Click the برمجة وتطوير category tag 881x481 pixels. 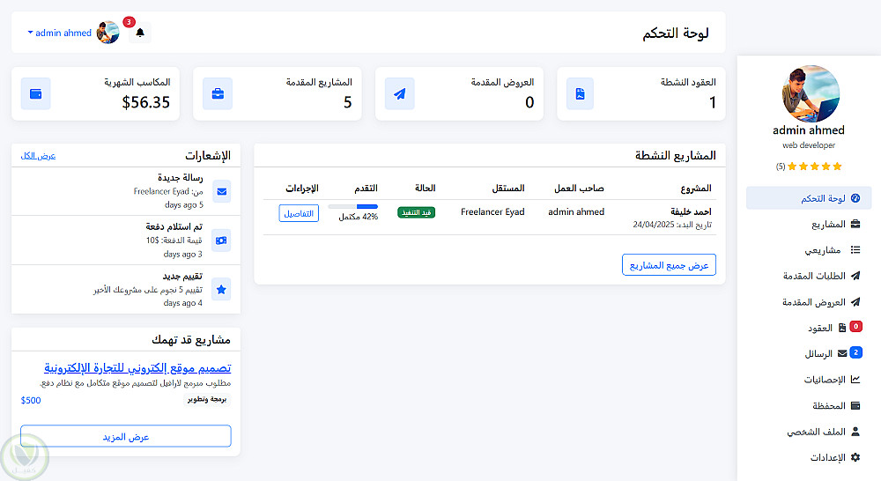207,400
